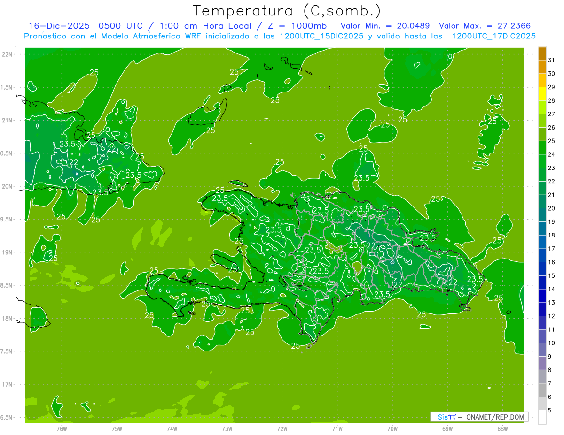The width and height of the screenshot is (564, 435).
Task: Click the 19N latitude axis label
Action: tap(7, 252)
